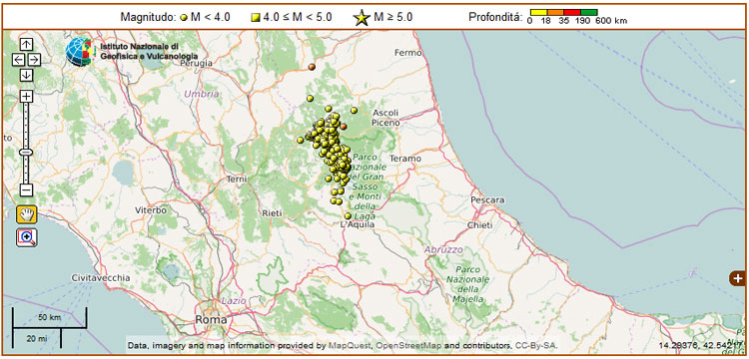Click the 50 km scale bar label

click(x=49, y=317)
